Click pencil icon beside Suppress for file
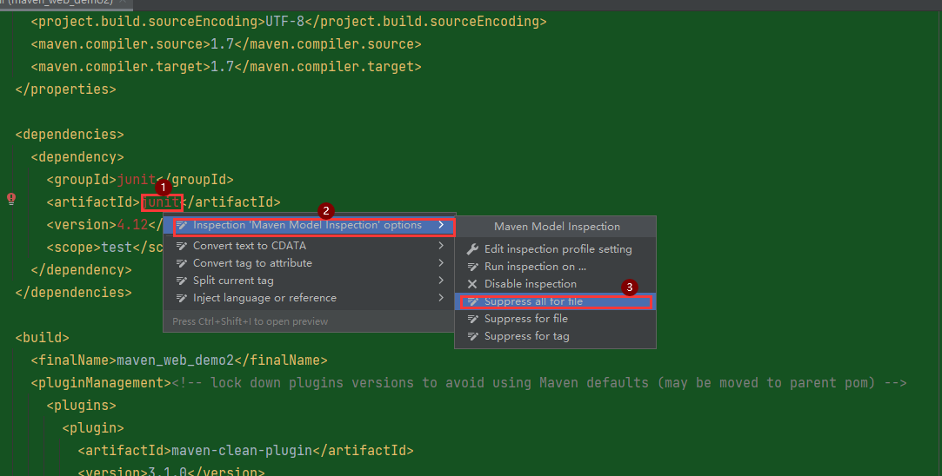This screenshot has height=476, width=942. click(473, 319)
